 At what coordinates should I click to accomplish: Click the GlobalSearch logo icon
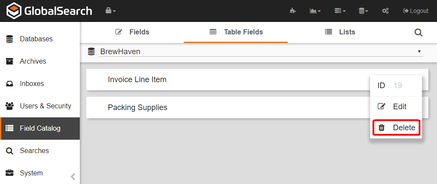point(13,11)
